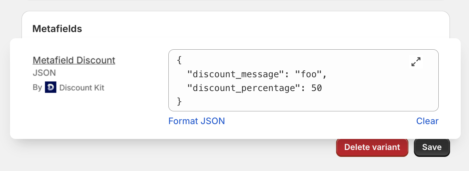
Task: Delete this variant
Action: point(372,147)
